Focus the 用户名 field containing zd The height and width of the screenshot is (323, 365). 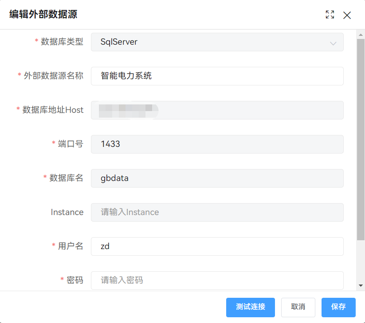click(x=217, y=246)
